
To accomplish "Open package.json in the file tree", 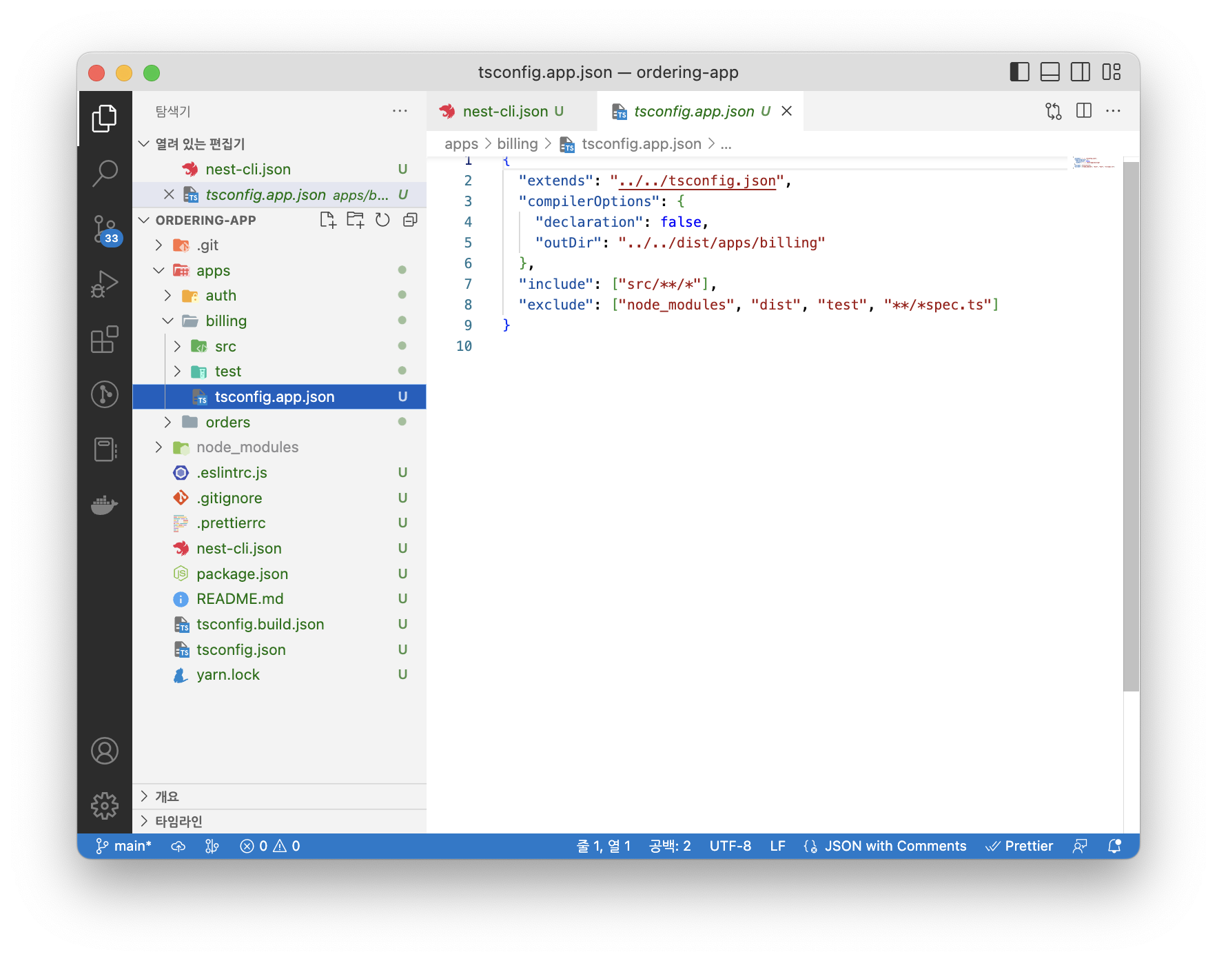I will (279, 574).
